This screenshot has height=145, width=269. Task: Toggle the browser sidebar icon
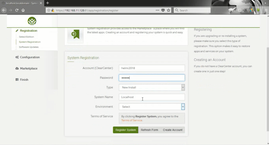coord(239,10)
